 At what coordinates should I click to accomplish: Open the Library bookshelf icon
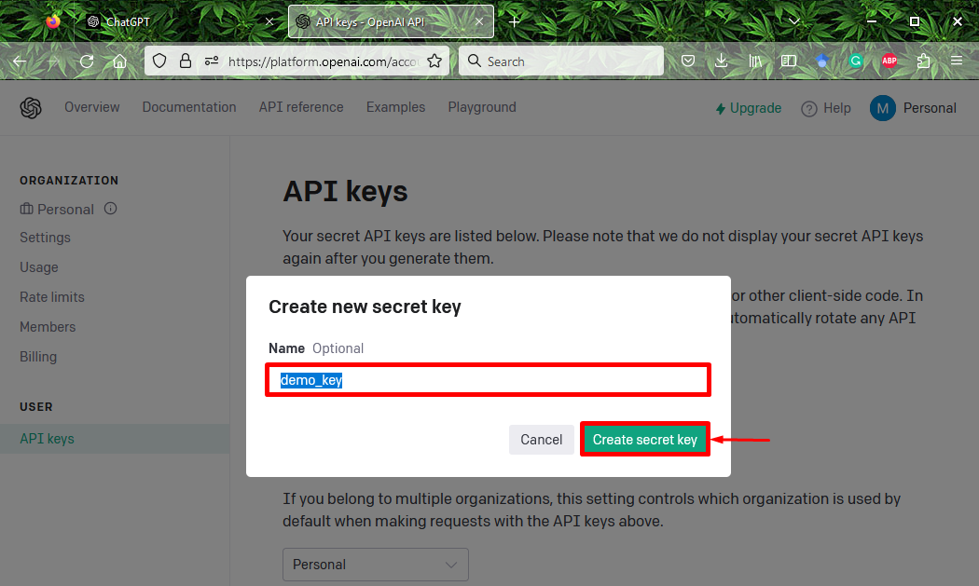coord(755,61)
